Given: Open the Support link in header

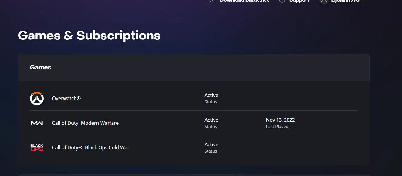Looking at the screenshot, I should pos(299,1).
